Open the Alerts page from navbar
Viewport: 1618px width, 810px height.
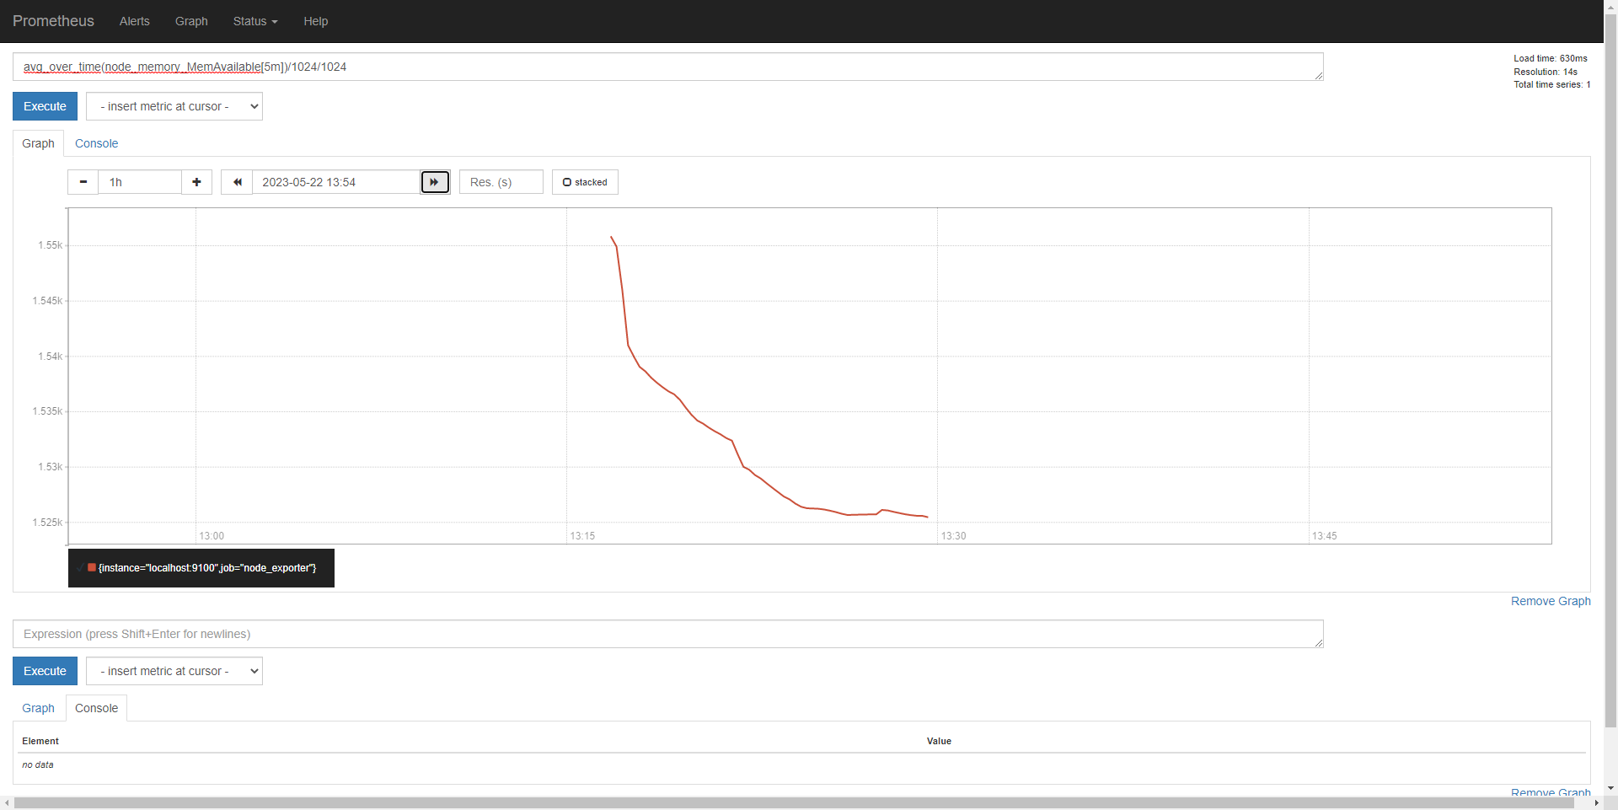[134, 21]
